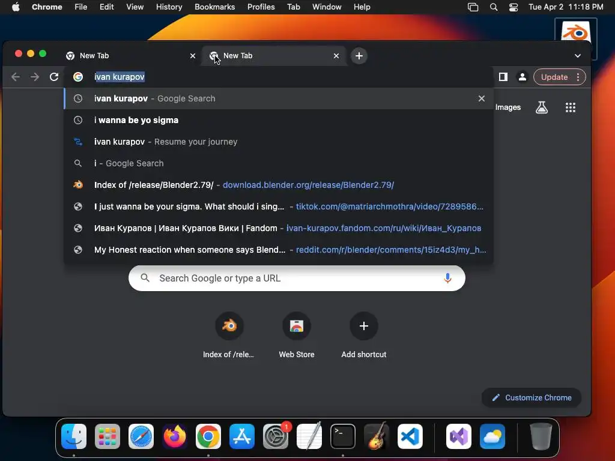
Task: Choose ivan kurapov Resume your journey suggestion
Action: tap(279, 142)
